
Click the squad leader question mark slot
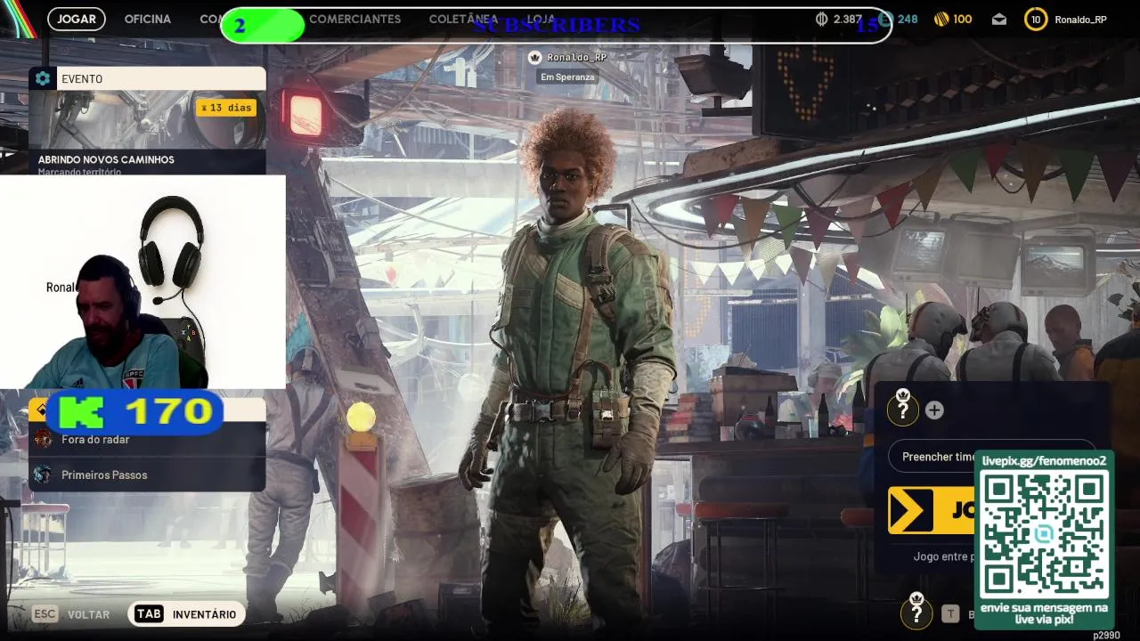(903, 409)
